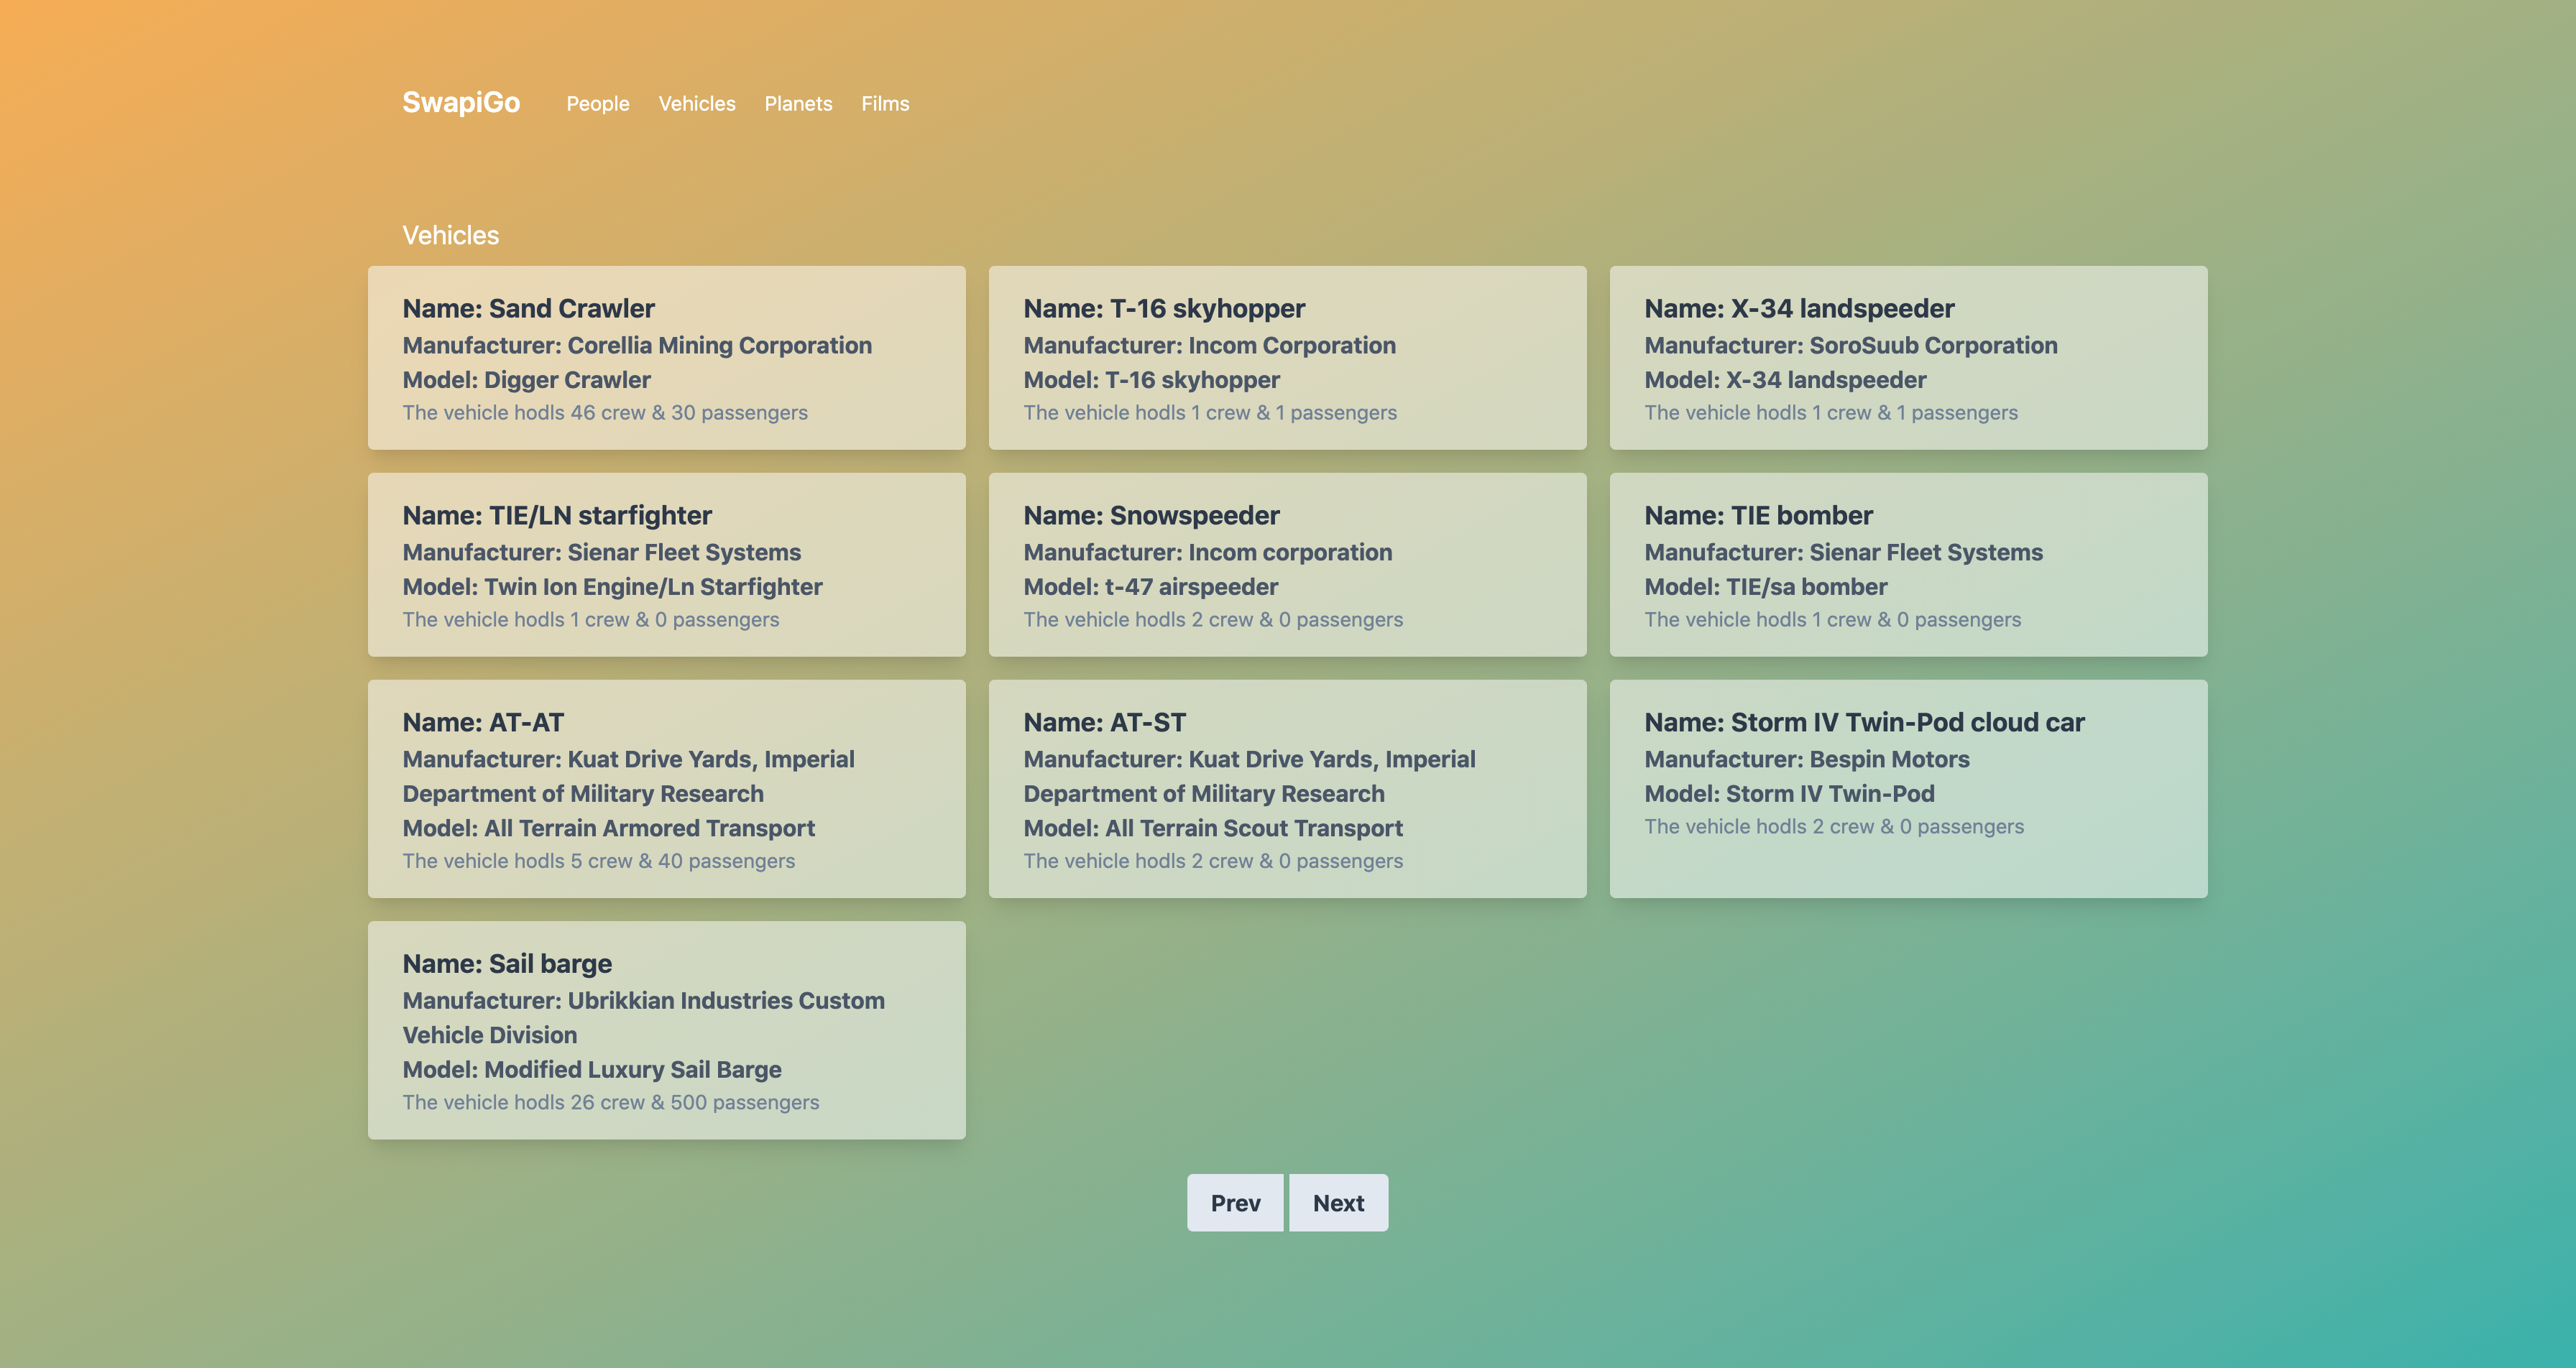Image resolution: width=2576 pixels, height=1368 pixels.
Task: Click 'Name: AT-AT' card title
Action: coord(483,722)
